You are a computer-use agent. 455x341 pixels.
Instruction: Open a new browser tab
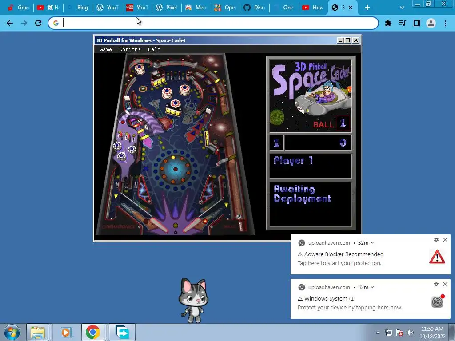point(367,8)
